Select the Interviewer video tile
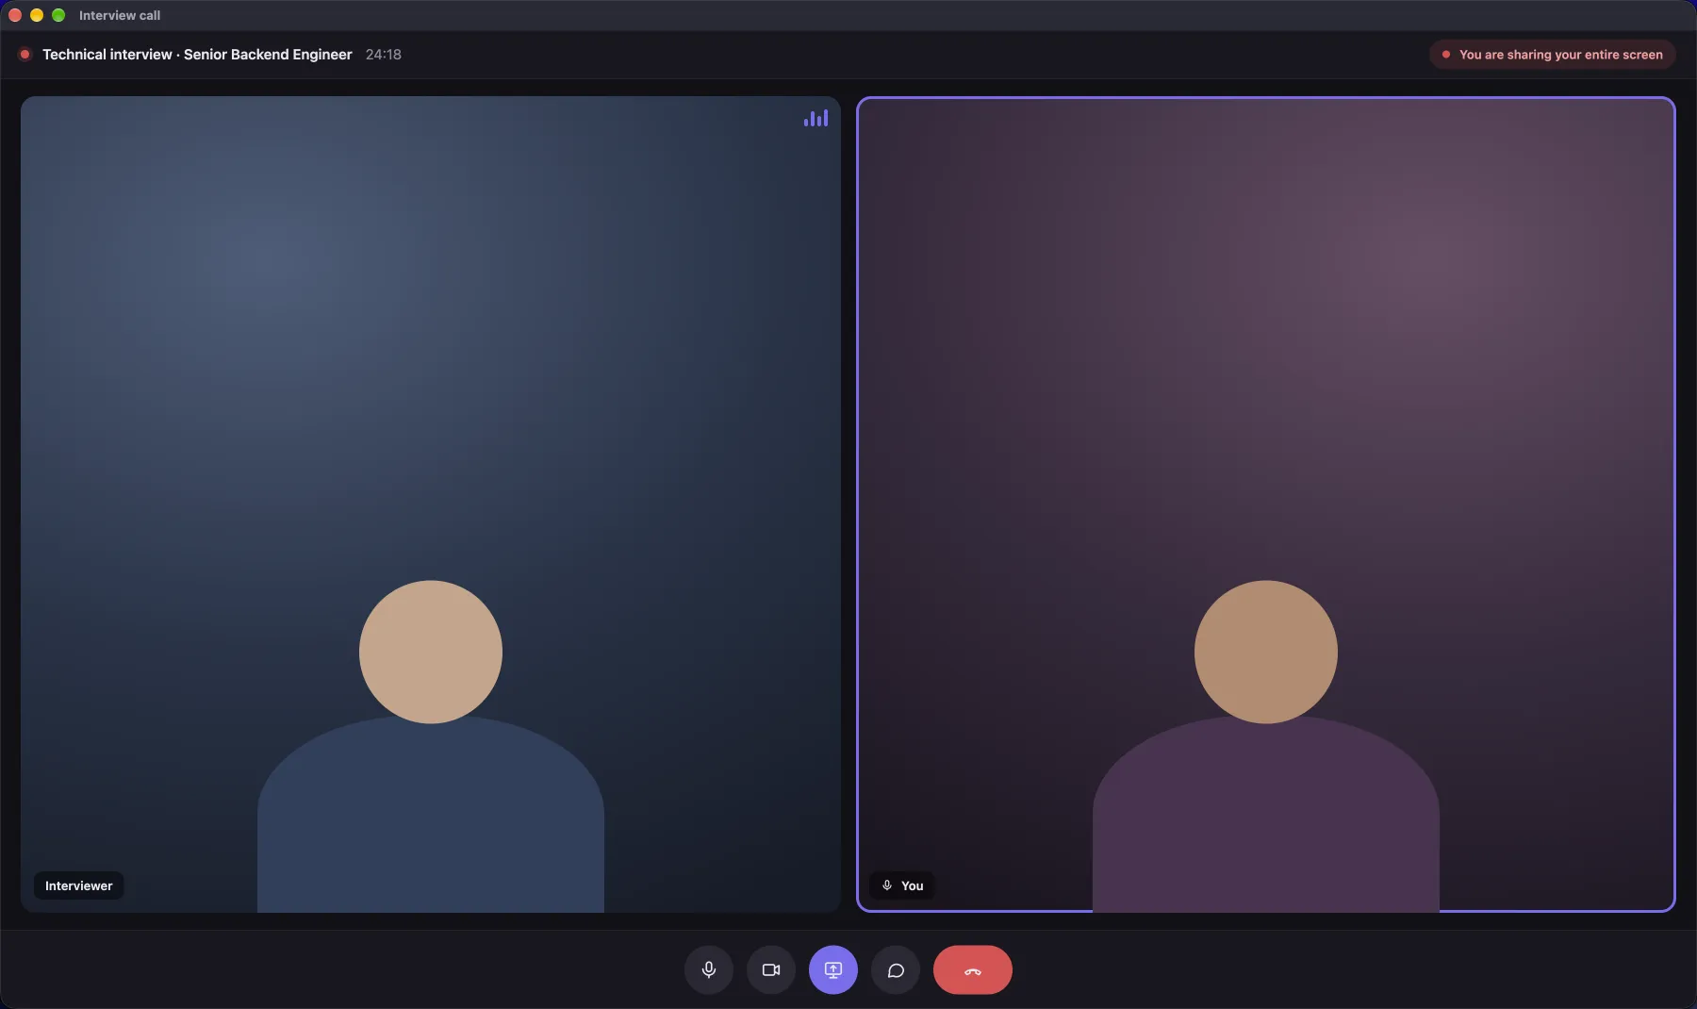The height and width of the screenshot is (1009, 1697). point(431,504)
